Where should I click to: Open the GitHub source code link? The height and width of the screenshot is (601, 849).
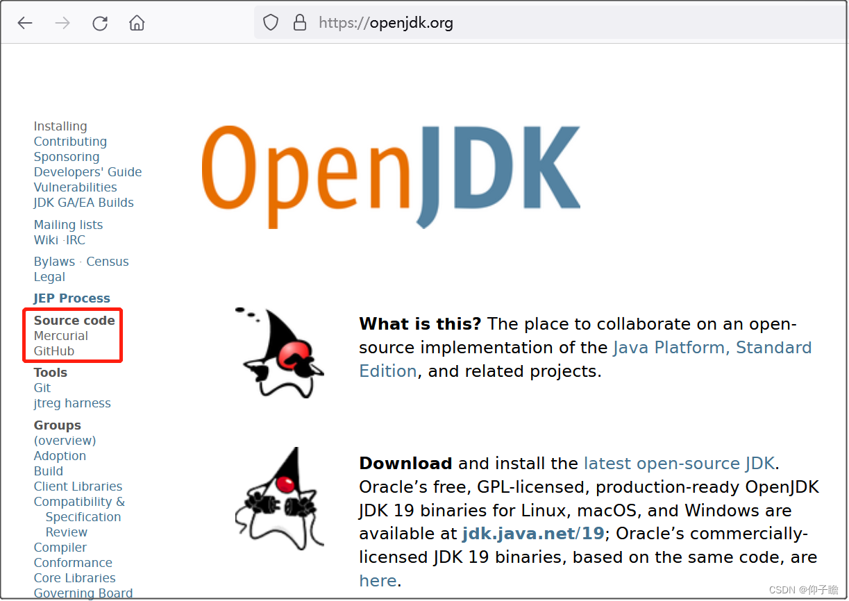(54, 351)
